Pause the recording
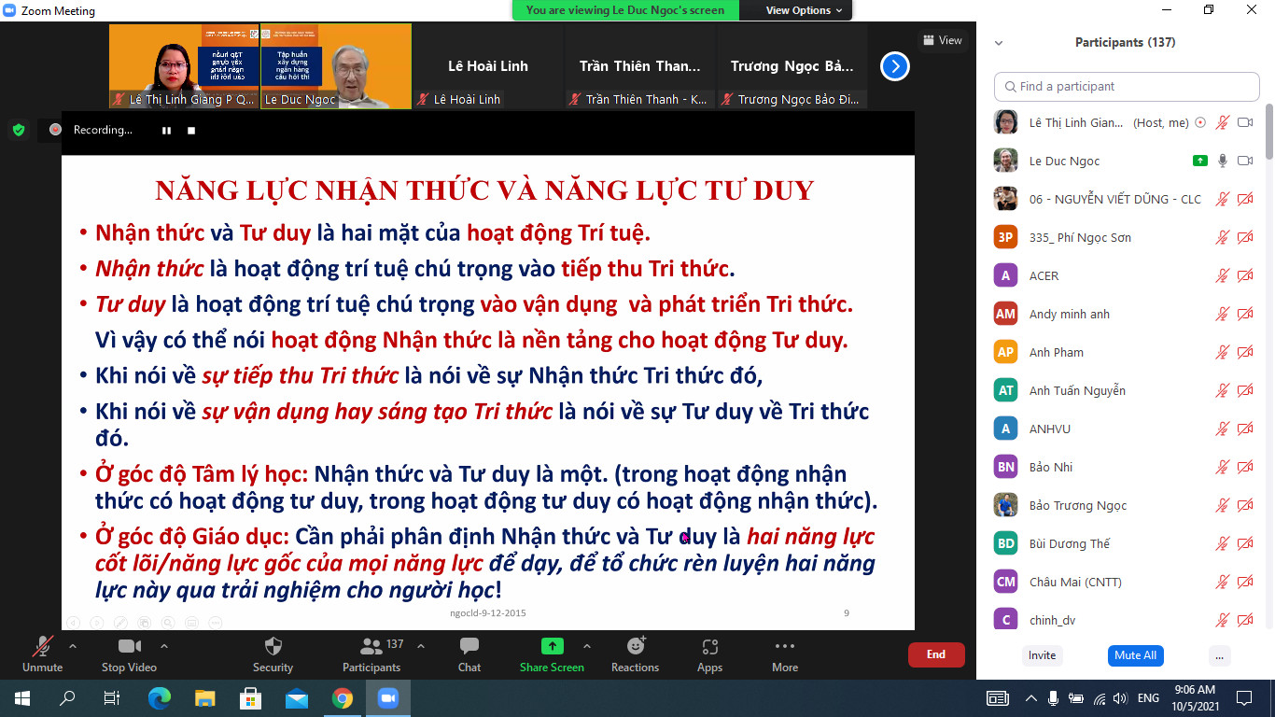 tap(166, 131)
